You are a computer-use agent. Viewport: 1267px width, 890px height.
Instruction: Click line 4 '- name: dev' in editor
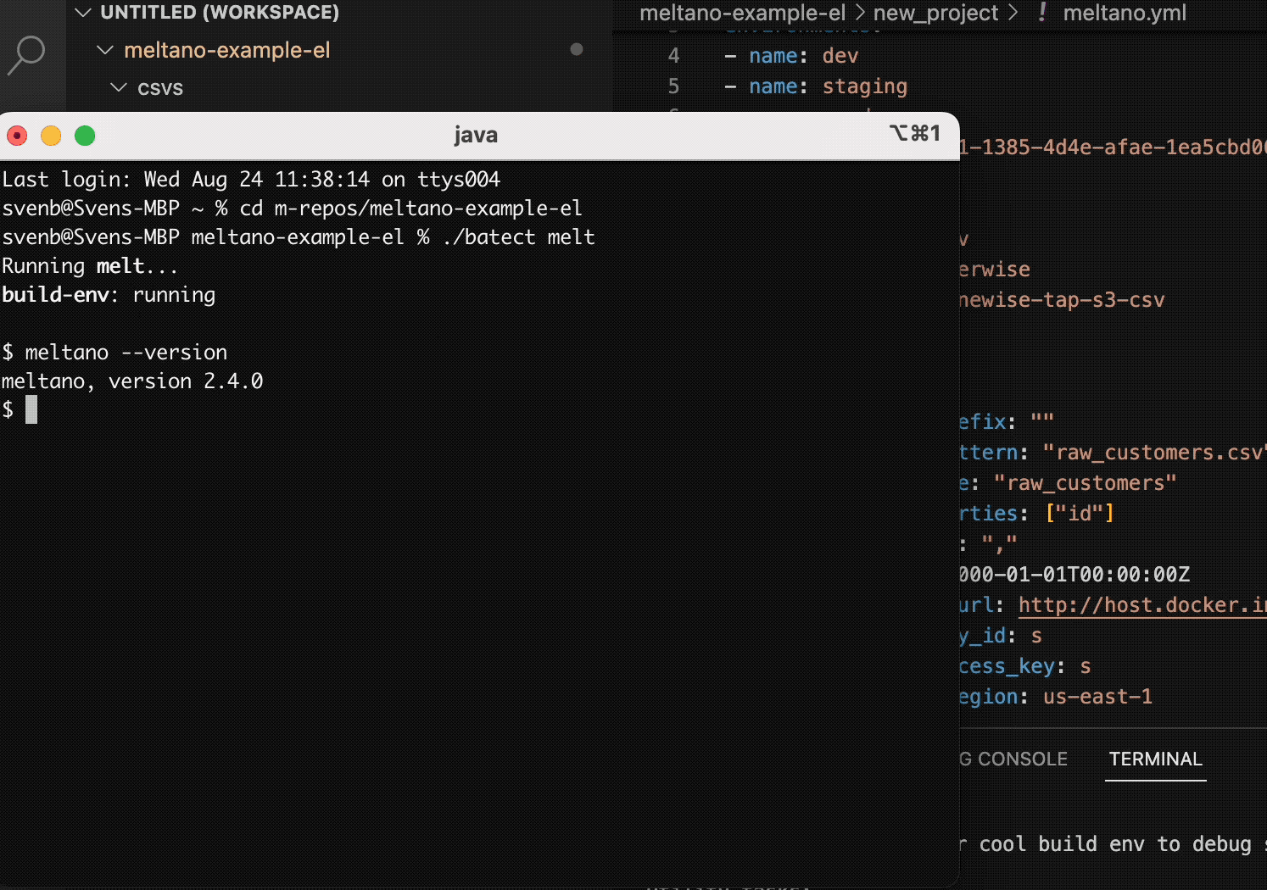(x=791, y=56)
